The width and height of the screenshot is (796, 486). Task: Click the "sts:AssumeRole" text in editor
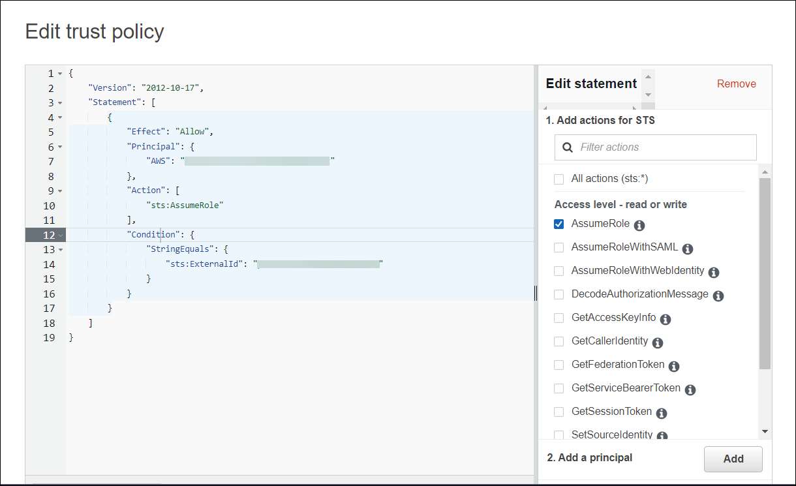(x=185, y=205)
